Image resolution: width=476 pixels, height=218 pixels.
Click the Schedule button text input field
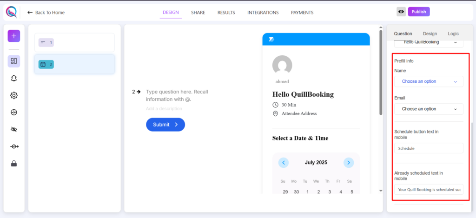(429, 148)
